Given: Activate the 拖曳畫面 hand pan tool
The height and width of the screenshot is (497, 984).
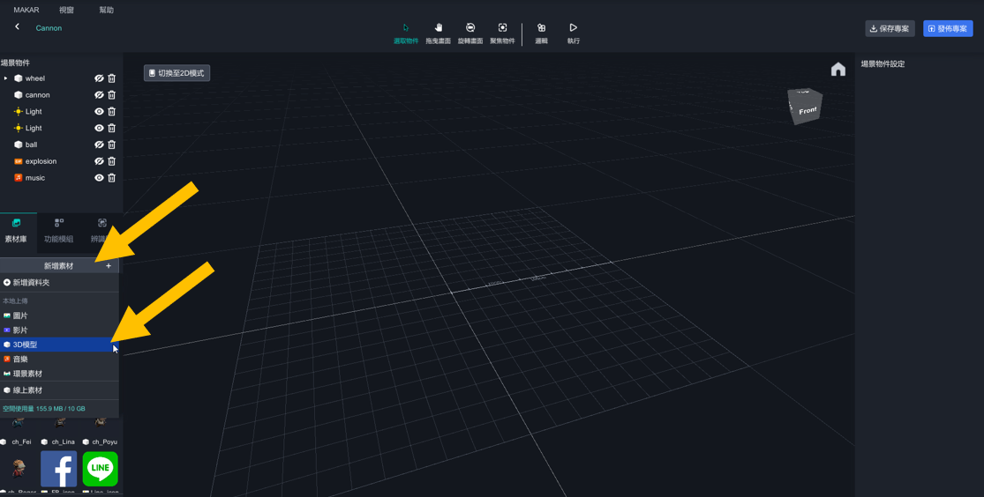Looking at the screenshot, I should pyautogui.click(x=438, y=33).
